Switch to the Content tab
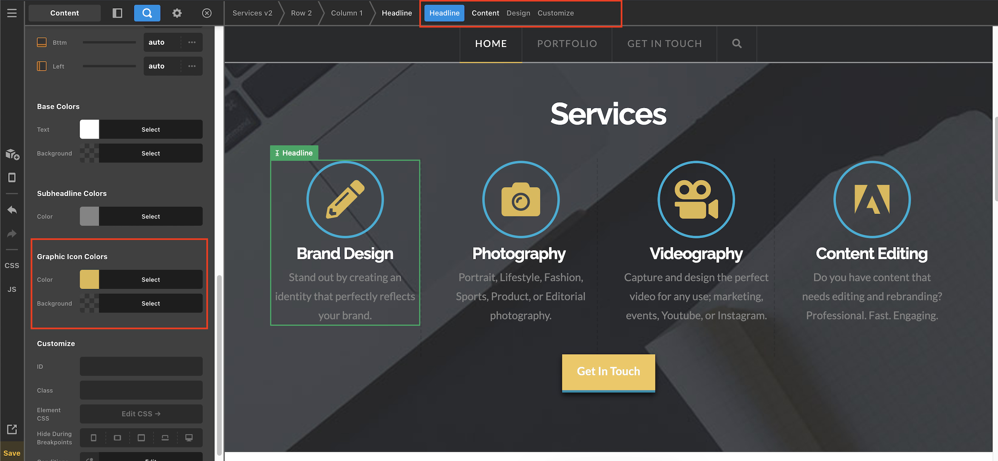The height and width of the screenshot is (461, 998). pos(485,13)
